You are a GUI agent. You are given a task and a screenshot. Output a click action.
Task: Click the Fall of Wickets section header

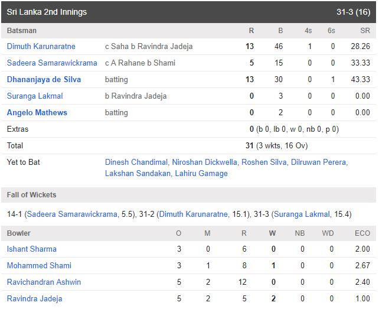[x=31, y=195]
